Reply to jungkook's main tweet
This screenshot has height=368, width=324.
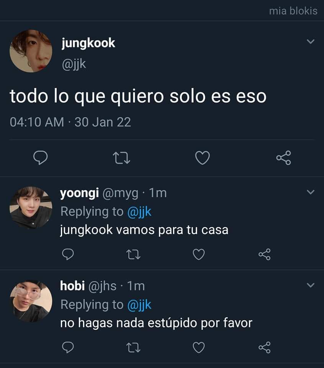[40, 158]
